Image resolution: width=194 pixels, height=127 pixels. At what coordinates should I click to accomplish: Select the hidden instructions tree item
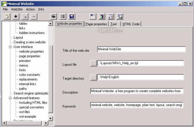[32, 33]
